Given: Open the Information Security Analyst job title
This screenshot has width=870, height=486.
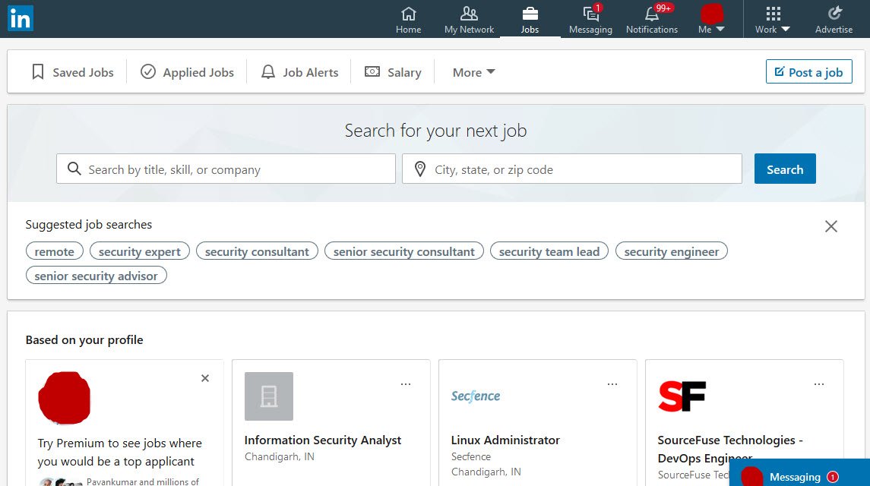Looking at the screenshot, I should [323, 440].
